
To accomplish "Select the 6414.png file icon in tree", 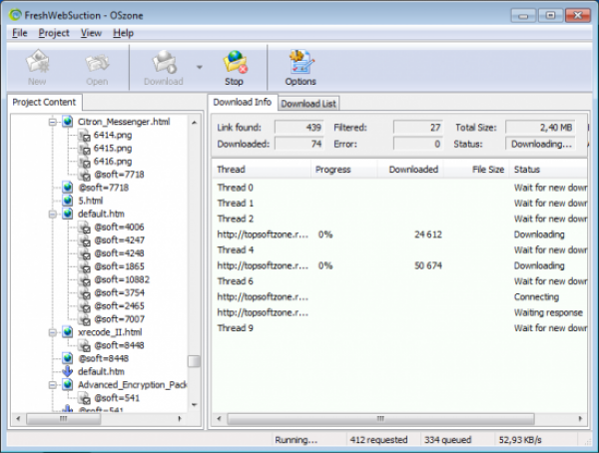I will tap(84, 134).
